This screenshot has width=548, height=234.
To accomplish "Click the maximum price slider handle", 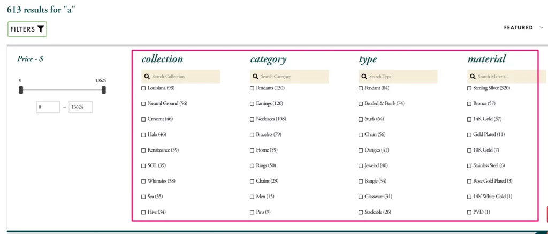I will (104, 90).
